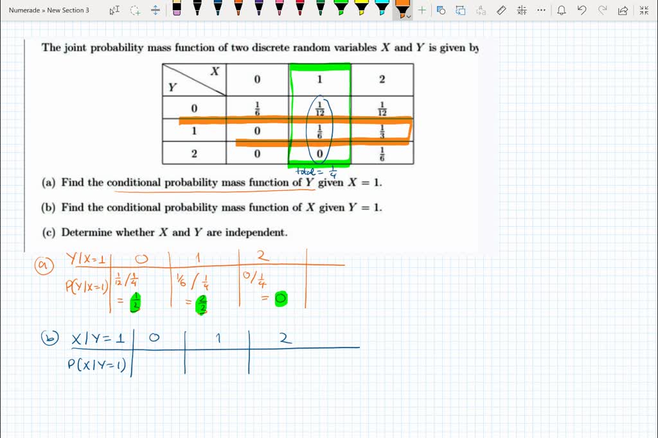Open the notifications bell
Screen dimensions: 658x438
(562, 10)
